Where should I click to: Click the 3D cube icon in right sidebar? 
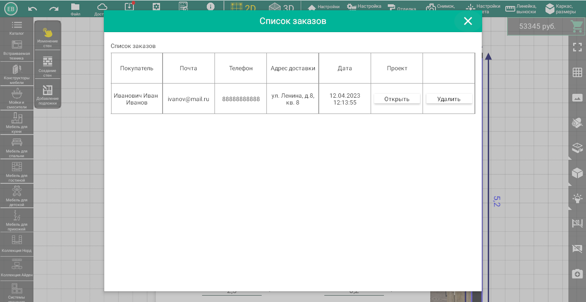click(577, 173)
